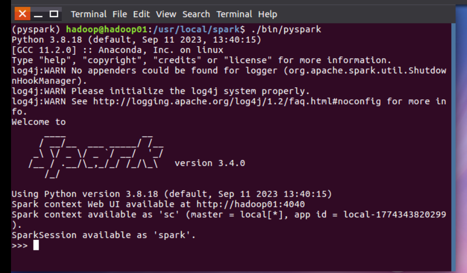Click the cursor at the >>> prompt
This screenshot has width=467, height=273.
[x=36, y=245]
